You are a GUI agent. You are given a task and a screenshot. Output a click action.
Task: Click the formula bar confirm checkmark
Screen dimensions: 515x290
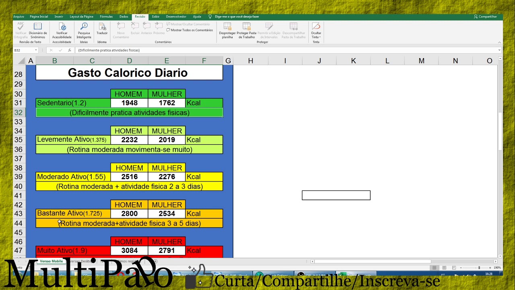pos(60,50)
